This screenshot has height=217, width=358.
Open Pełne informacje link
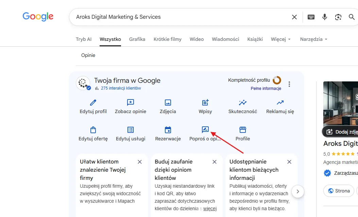click(266, 89)
